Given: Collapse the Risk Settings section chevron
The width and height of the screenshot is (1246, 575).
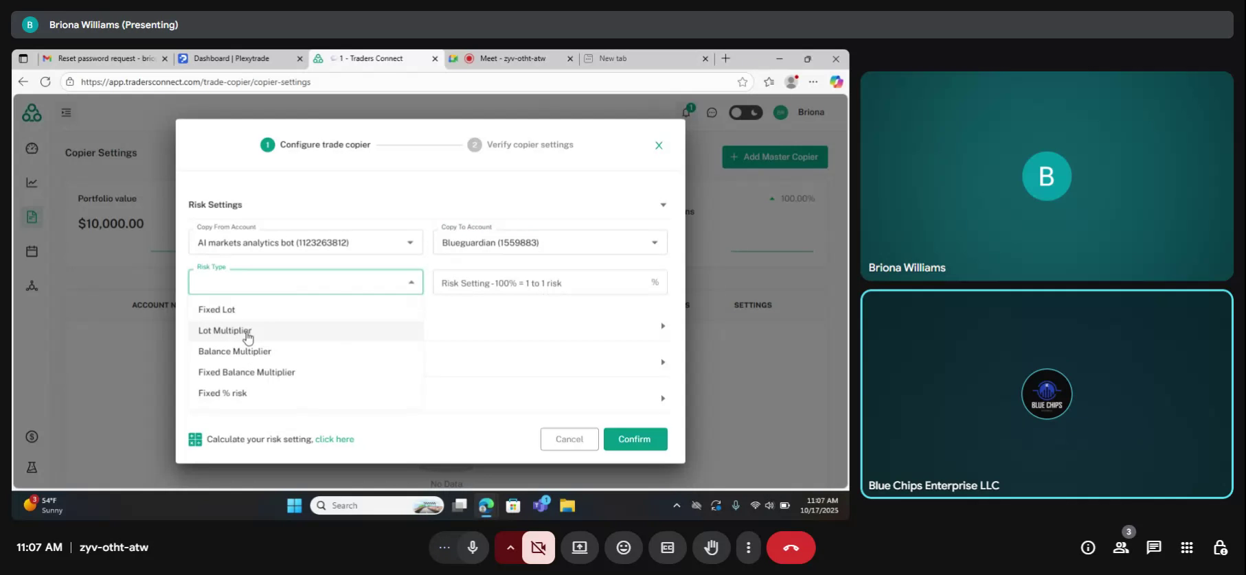Looking at the screenshot, I should (x=663, y=204).
